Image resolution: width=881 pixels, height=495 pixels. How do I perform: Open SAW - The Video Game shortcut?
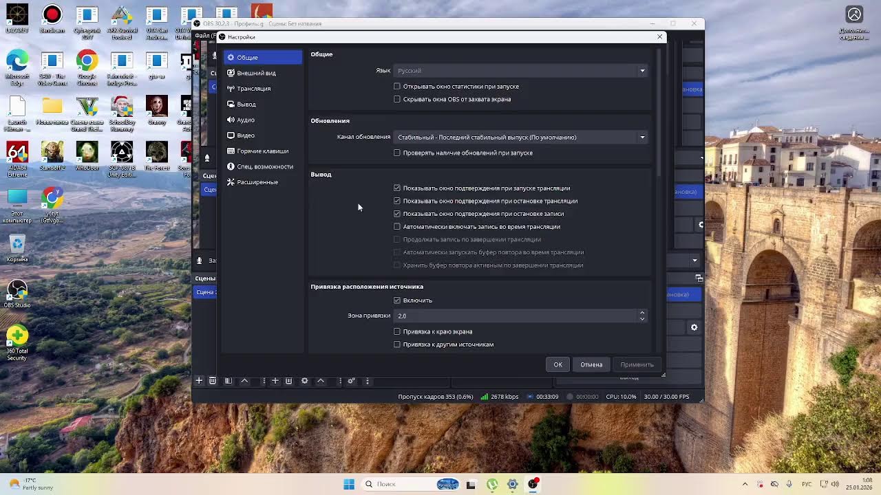pyautogui.click(x=52, y=69)
